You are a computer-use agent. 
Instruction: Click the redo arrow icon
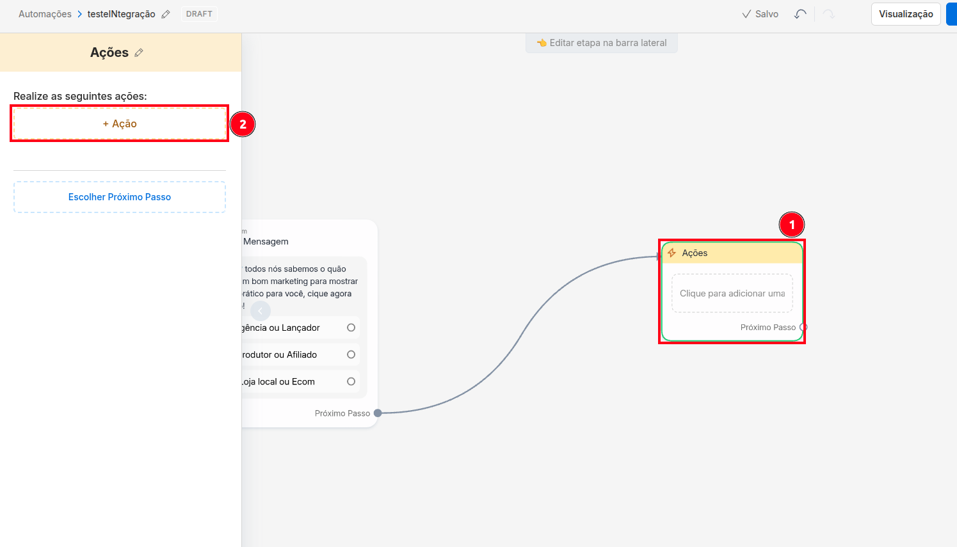pyautogui.click(x=829, y=14)
